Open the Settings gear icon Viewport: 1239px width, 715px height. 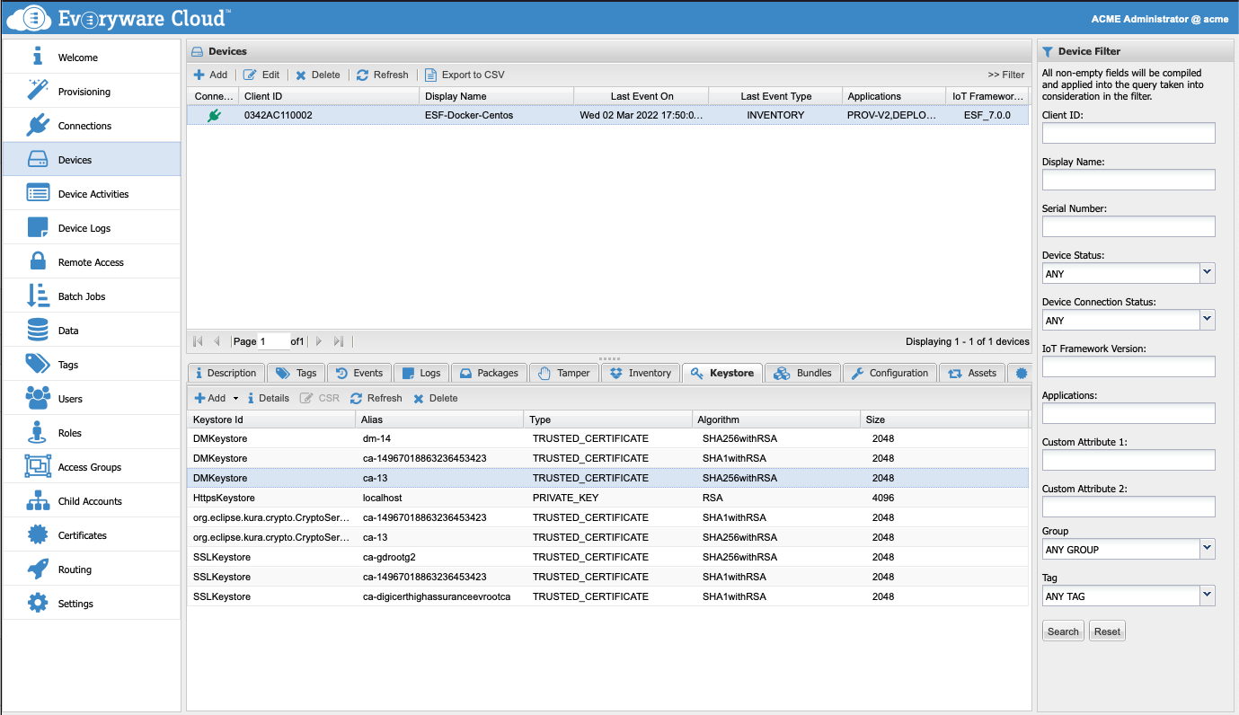pos(38,603)
